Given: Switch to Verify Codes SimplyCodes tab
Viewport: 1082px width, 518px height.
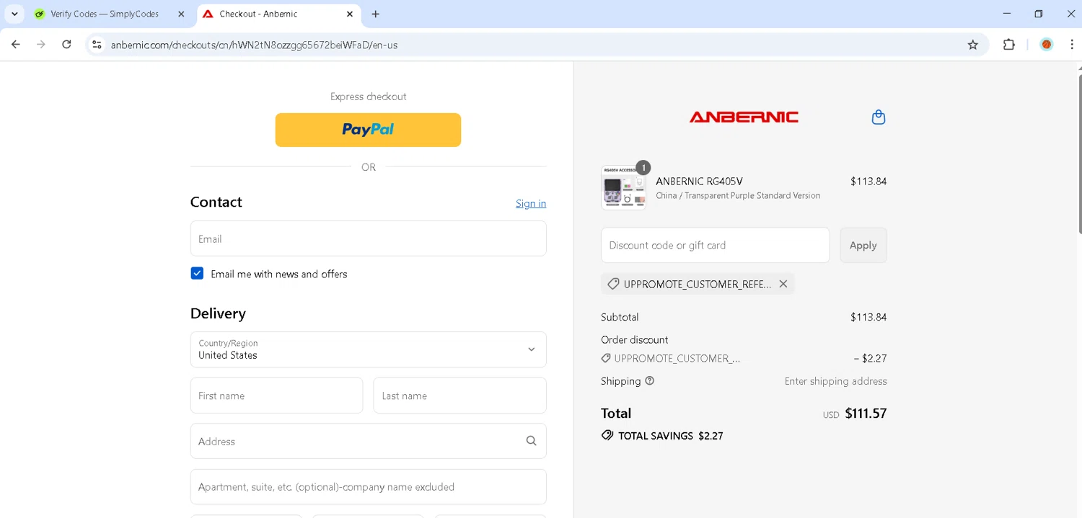Looking at the screenshot, I should [x=110, y=14].
